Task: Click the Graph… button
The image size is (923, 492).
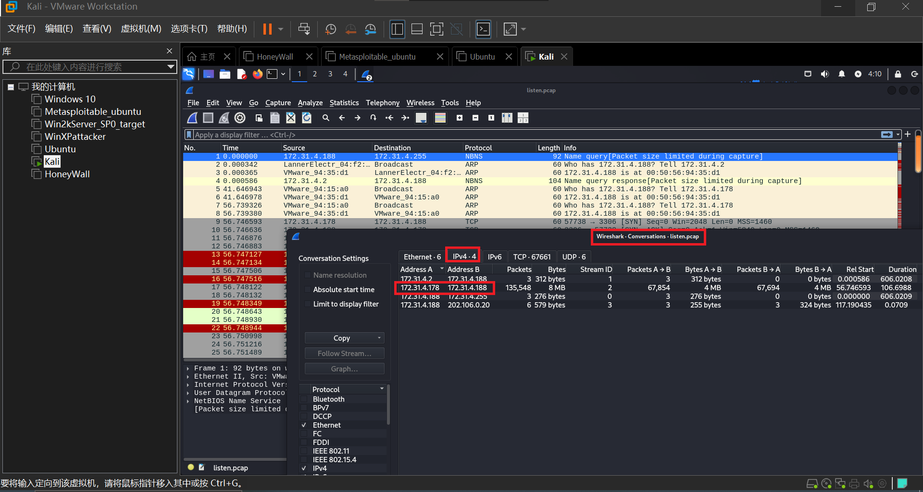Action: pos(345,369)
